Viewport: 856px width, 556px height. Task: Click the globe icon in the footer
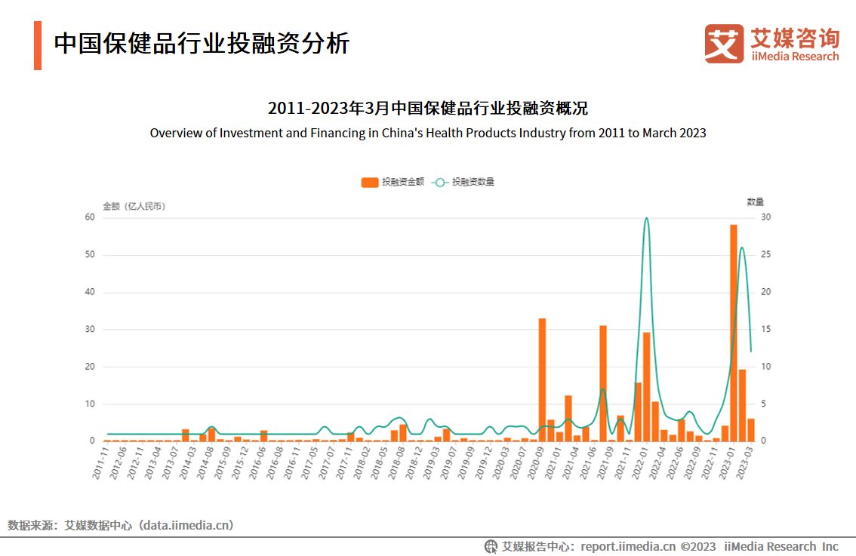(492, 546)
